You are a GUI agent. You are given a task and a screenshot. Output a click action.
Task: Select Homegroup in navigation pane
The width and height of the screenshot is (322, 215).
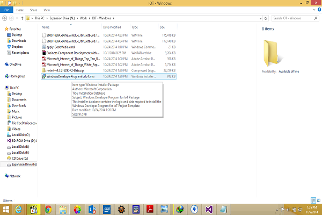pos(15,76)
